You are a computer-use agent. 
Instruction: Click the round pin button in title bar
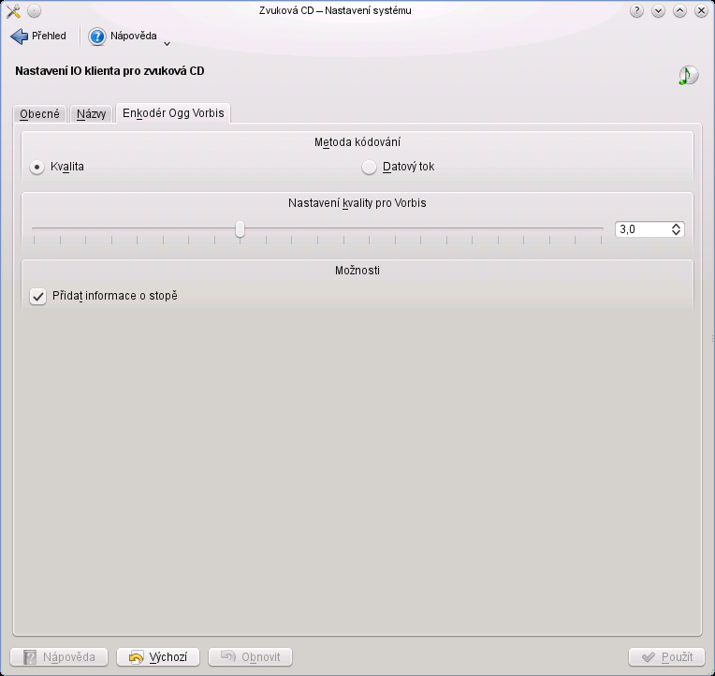[35, 10]
